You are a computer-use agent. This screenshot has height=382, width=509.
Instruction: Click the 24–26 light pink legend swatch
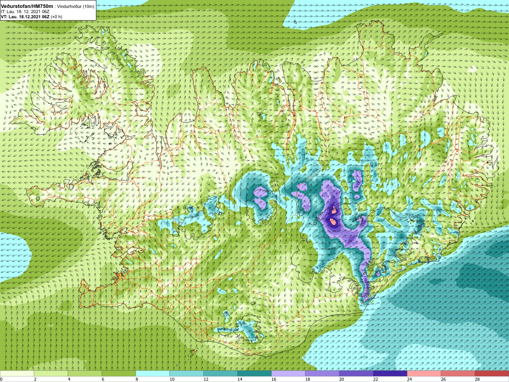424,374
